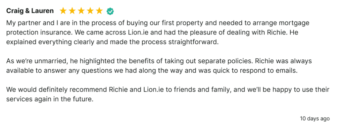This screenshot has height=128, width=339.
Task: Click the fourth gold star rating
Action: (x=90, y=11)
